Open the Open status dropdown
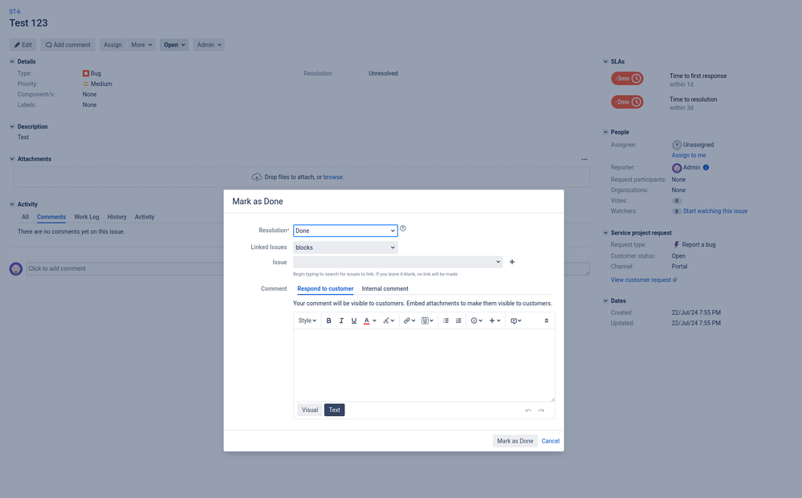This screenshot has width=802, height=498. pyautogui.click(x=174, y=45)
